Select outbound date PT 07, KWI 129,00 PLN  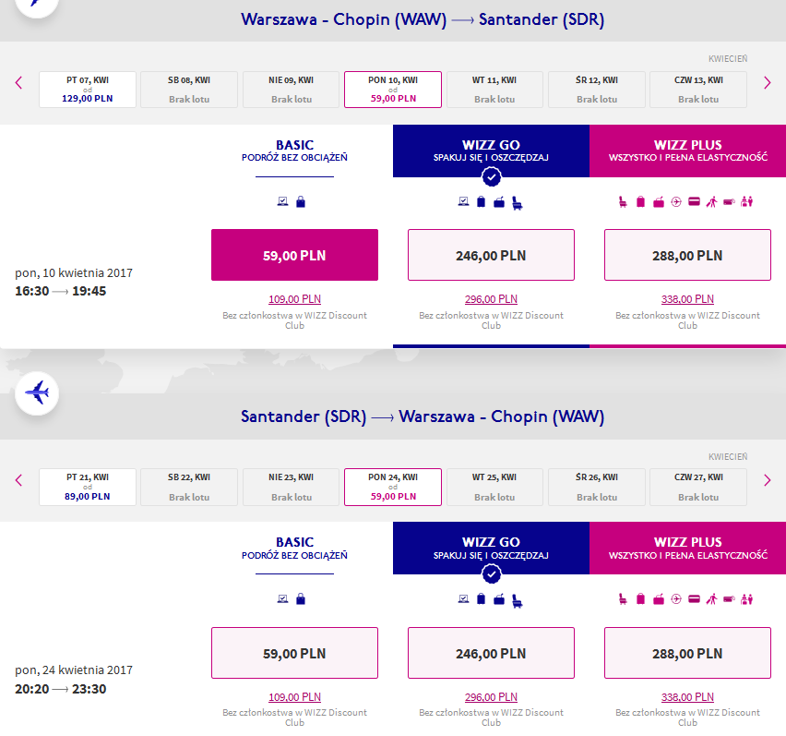[88, 90]
